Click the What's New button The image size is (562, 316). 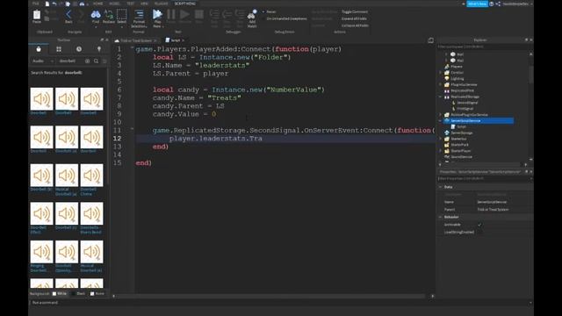tap(477, 4)
